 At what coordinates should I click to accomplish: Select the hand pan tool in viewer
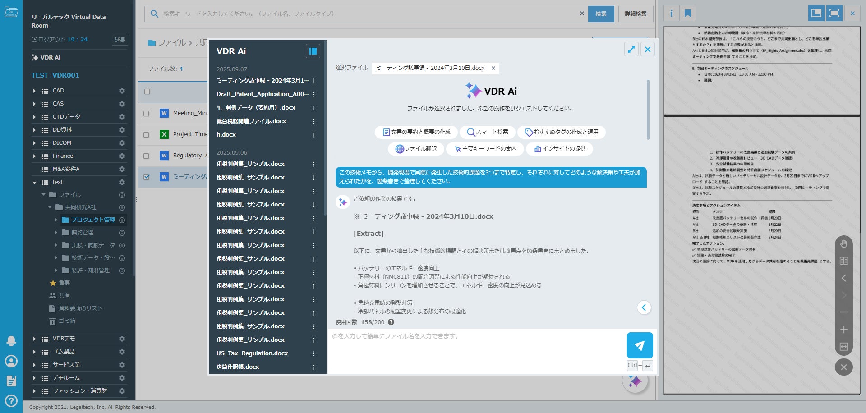tap(844, 244)
